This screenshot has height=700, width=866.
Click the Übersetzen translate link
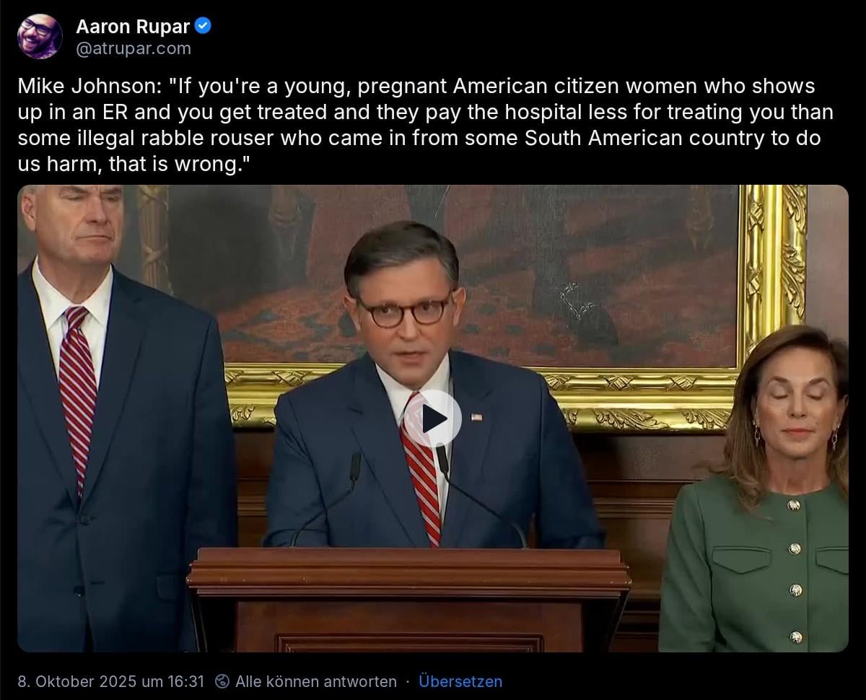460,681
